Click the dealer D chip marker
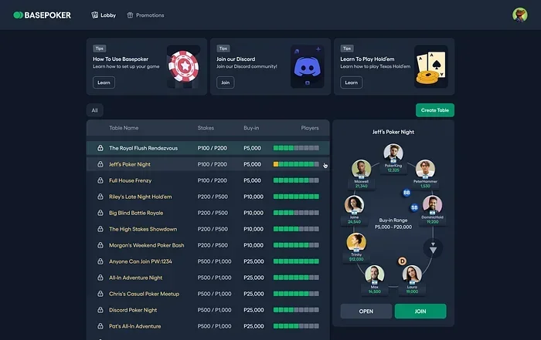The height and width of the screenshot is (340, 541). click(402, 261)
